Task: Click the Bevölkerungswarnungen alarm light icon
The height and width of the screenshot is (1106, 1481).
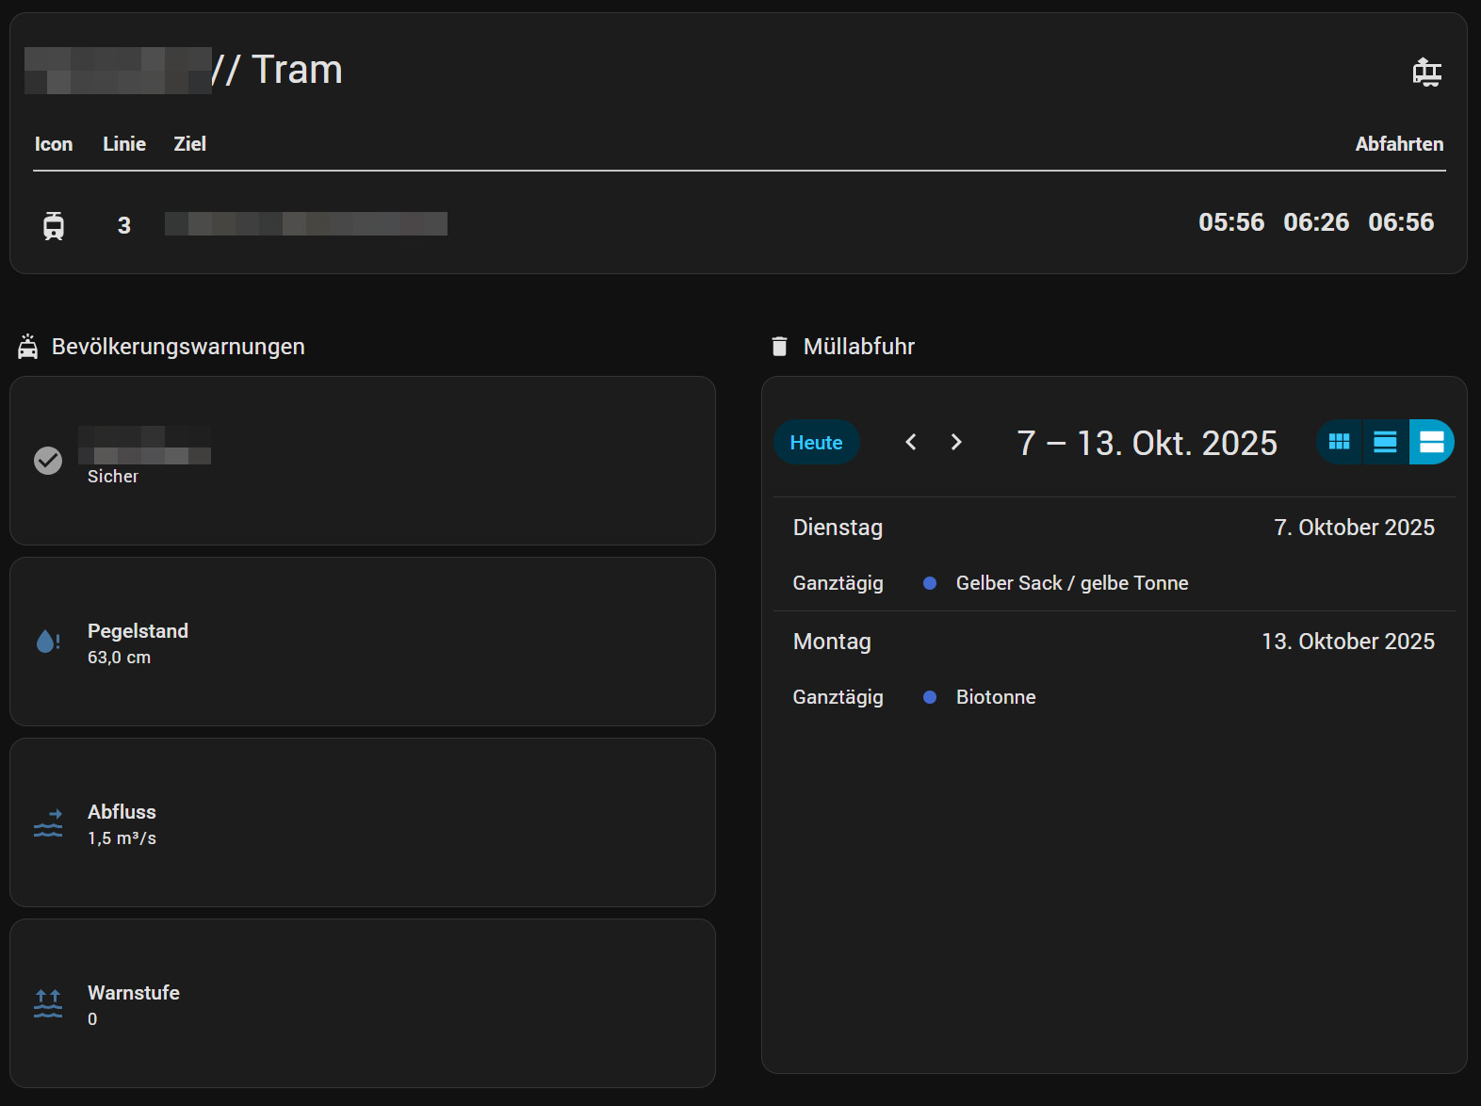Action: coord(28,347)
